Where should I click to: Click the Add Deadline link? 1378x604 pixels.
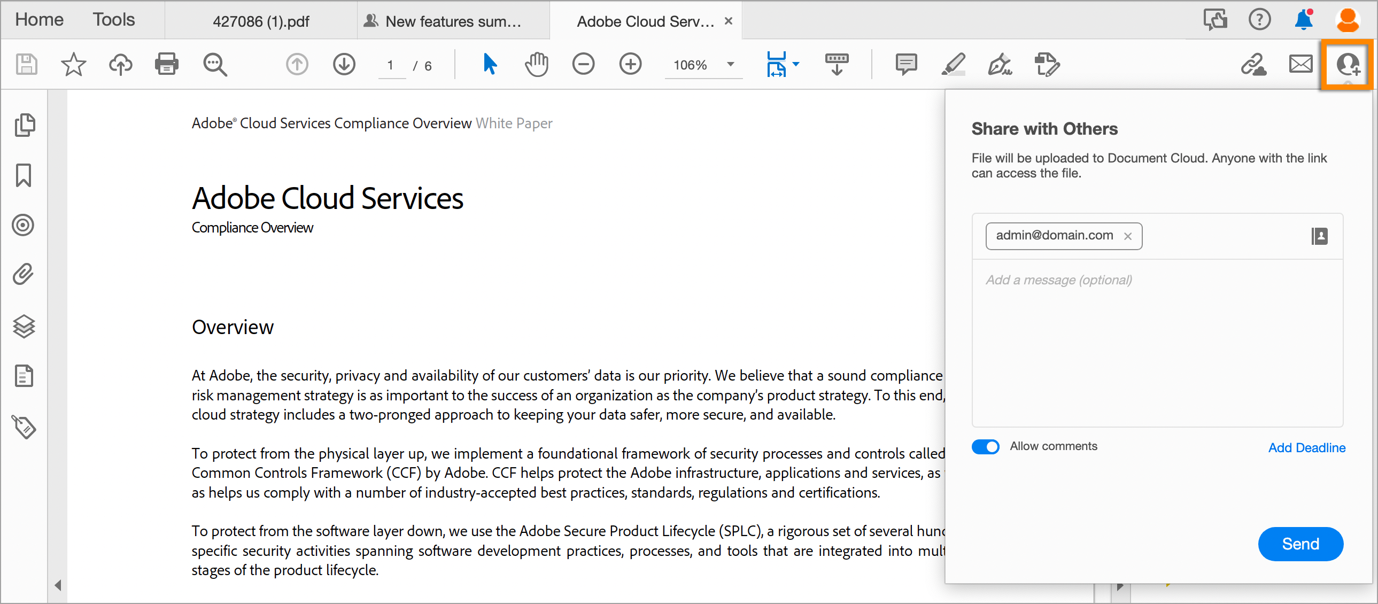(x=1306, y=448)
